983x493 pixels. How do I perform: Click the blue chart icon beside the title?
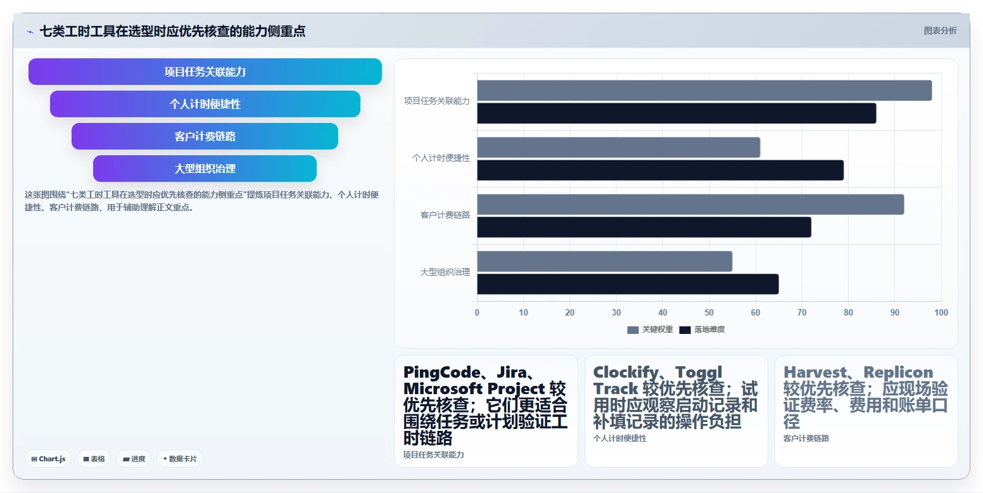tap(30, 32)
